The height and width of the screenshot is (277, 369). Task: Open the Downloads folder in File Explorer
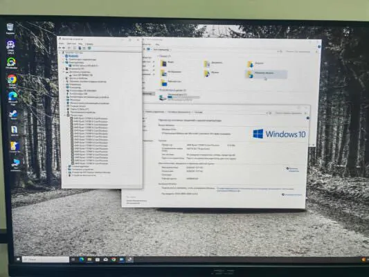point(255,64)
